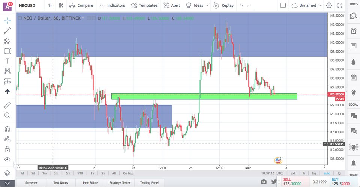Create a new Alert
Viewport: 360px width, 187px height.
171,5
